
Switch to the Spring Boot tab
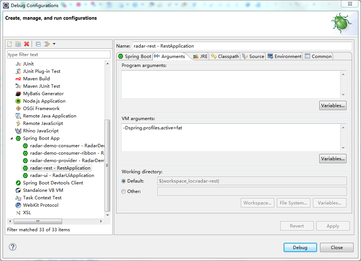coord(135,57)
